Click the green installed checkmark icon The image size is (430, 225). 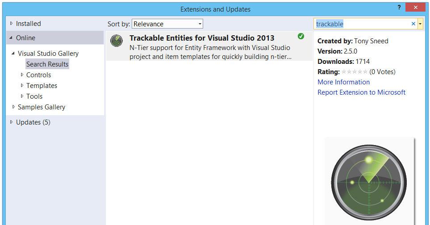click(301, 36)
